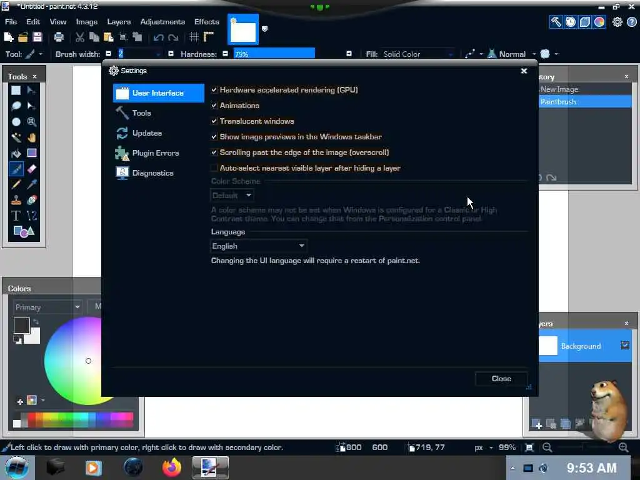
Task: Select the Gradient tool
Action: point(31,153)
